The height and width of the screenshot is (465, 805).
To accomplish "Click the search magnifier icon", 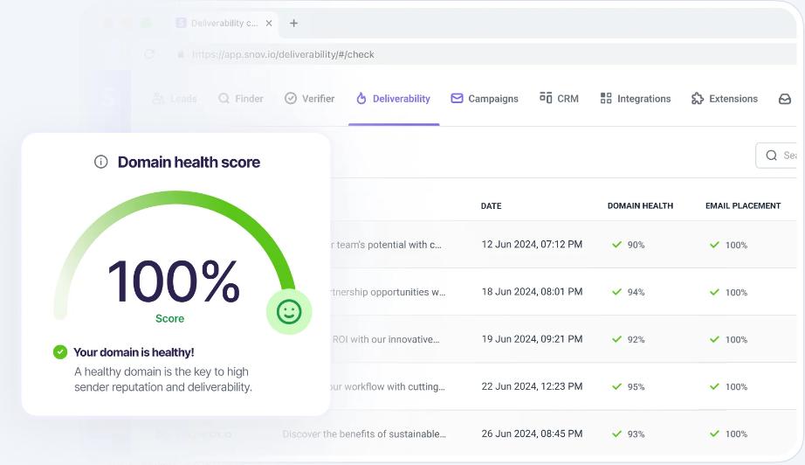I will [x=771, y=156].
